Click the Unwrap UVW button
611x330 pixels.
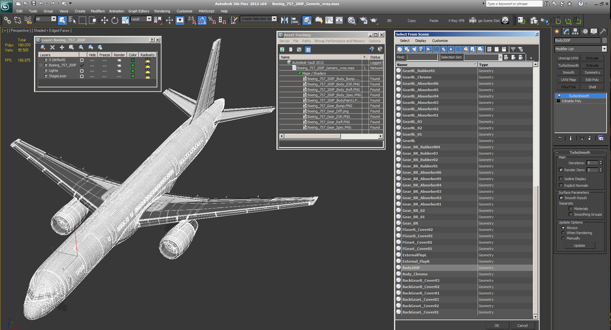pyautogui.click(x=568, y=58)
